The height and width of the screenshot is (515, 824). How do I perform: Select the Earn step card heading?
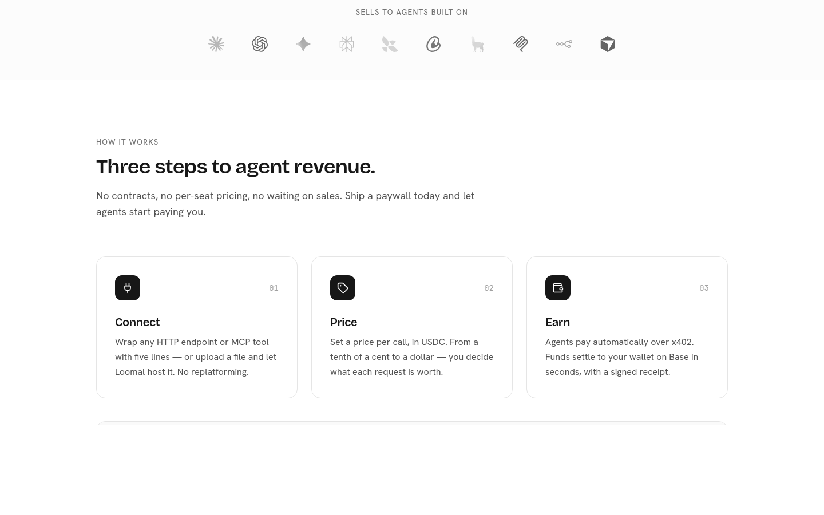point(557,322)
